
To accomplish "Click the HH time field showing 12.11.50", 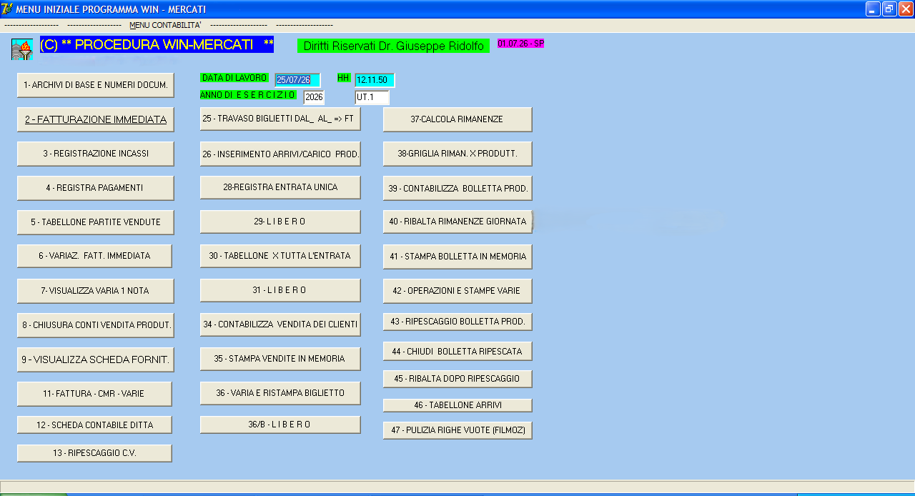I will [x=375, y=80].
